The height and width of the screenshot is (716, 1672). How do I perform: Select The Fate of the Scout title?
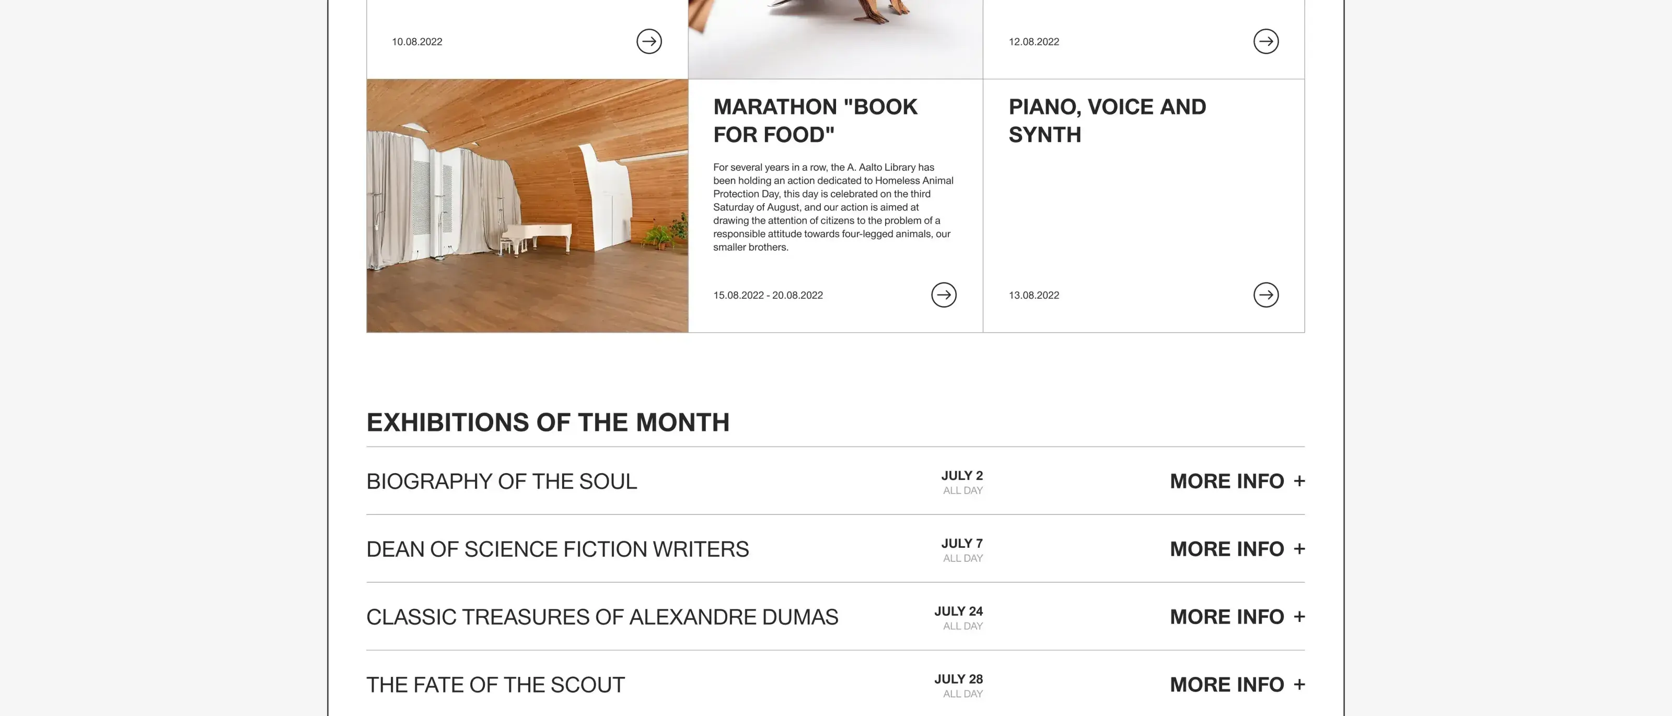495,685
